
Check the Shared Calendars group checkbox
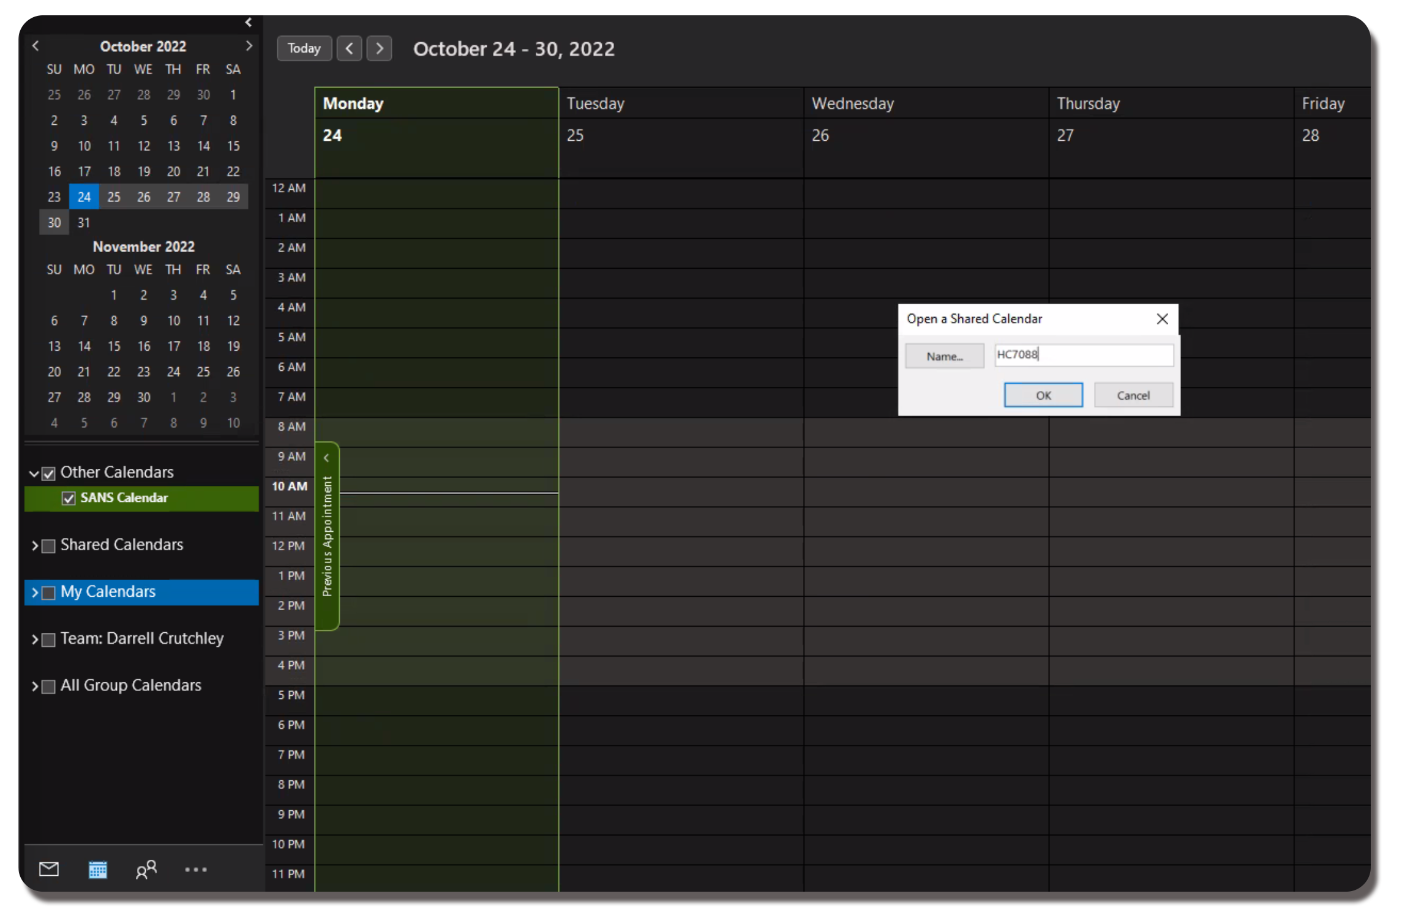point(49,546)
